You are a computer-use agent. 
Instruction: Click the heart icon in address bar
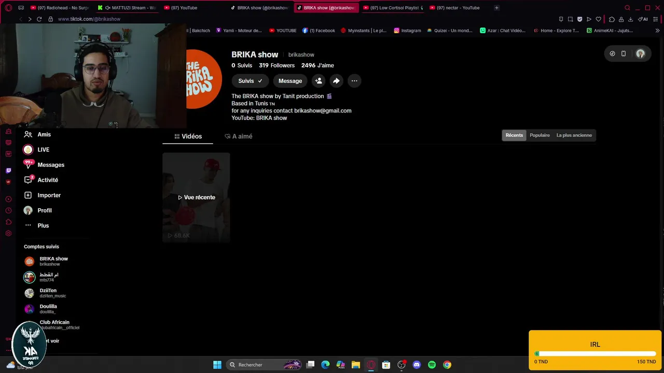coord(598,19)
